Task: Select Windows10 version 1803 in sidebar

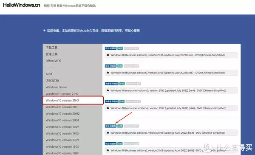Action: (62, 147)
